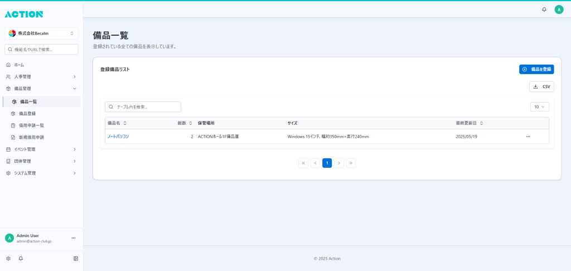Open 備品登録 in the sidebar
571x271 pixels.
click(27, 113)
